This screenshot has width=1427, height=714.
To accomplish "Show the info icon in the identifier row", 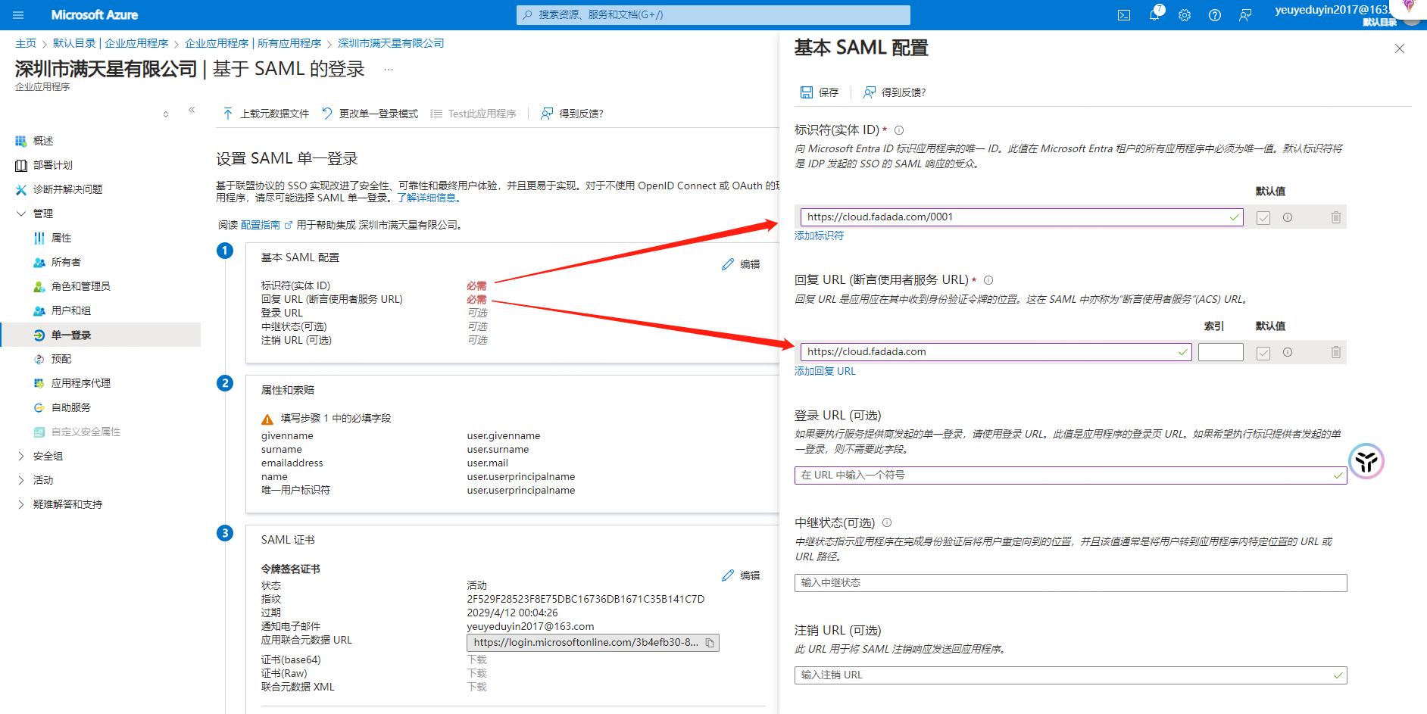I will (x=1288, y=217).
